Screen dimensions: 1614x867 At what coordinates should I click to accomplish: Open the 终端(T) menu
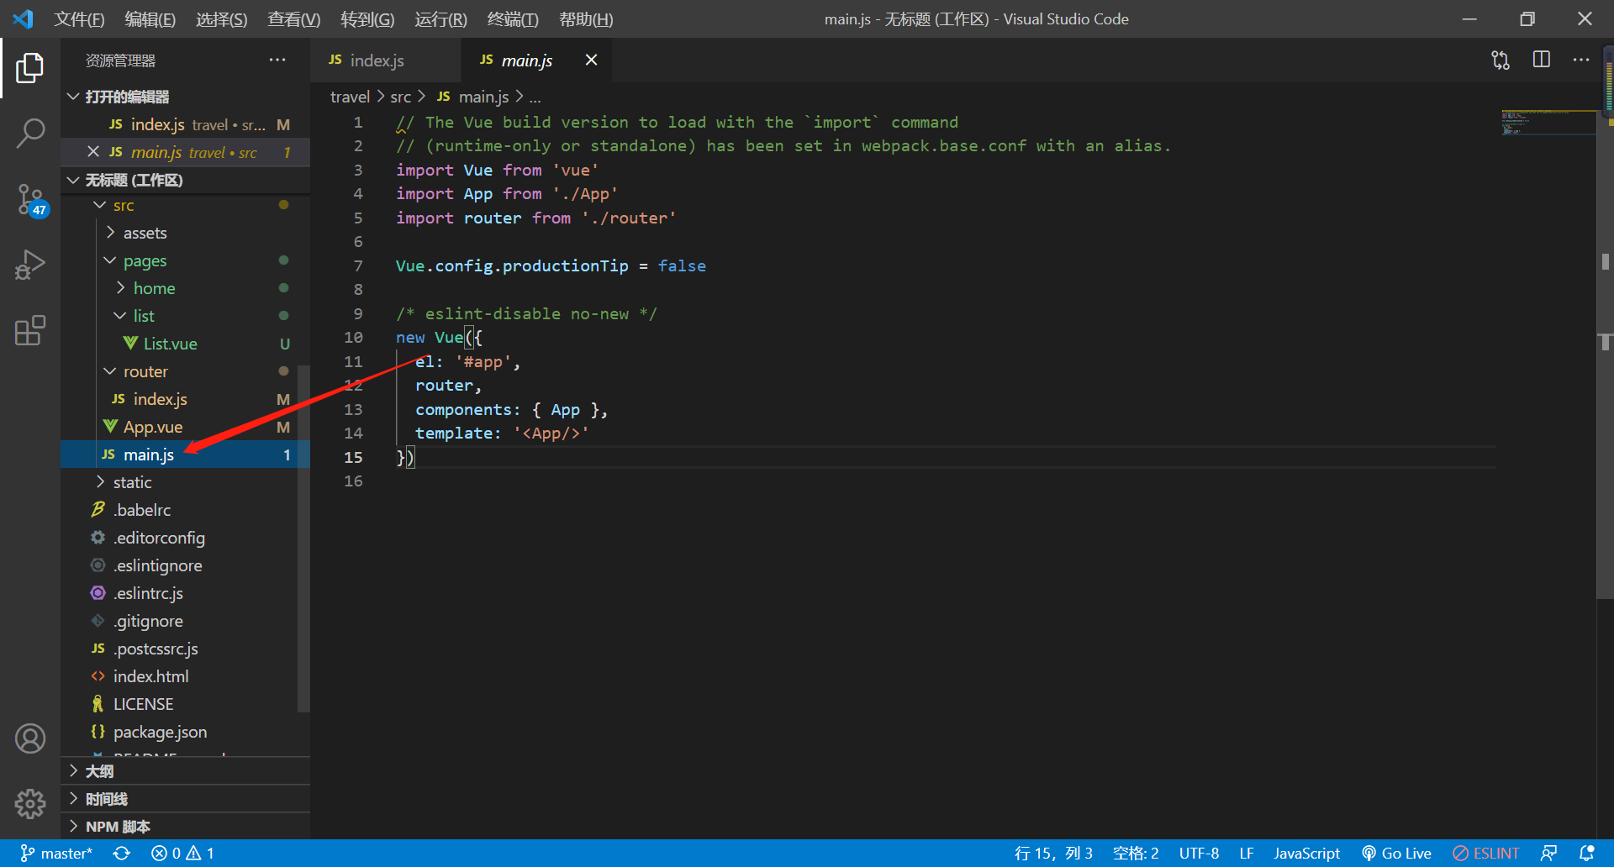(513, 18)
